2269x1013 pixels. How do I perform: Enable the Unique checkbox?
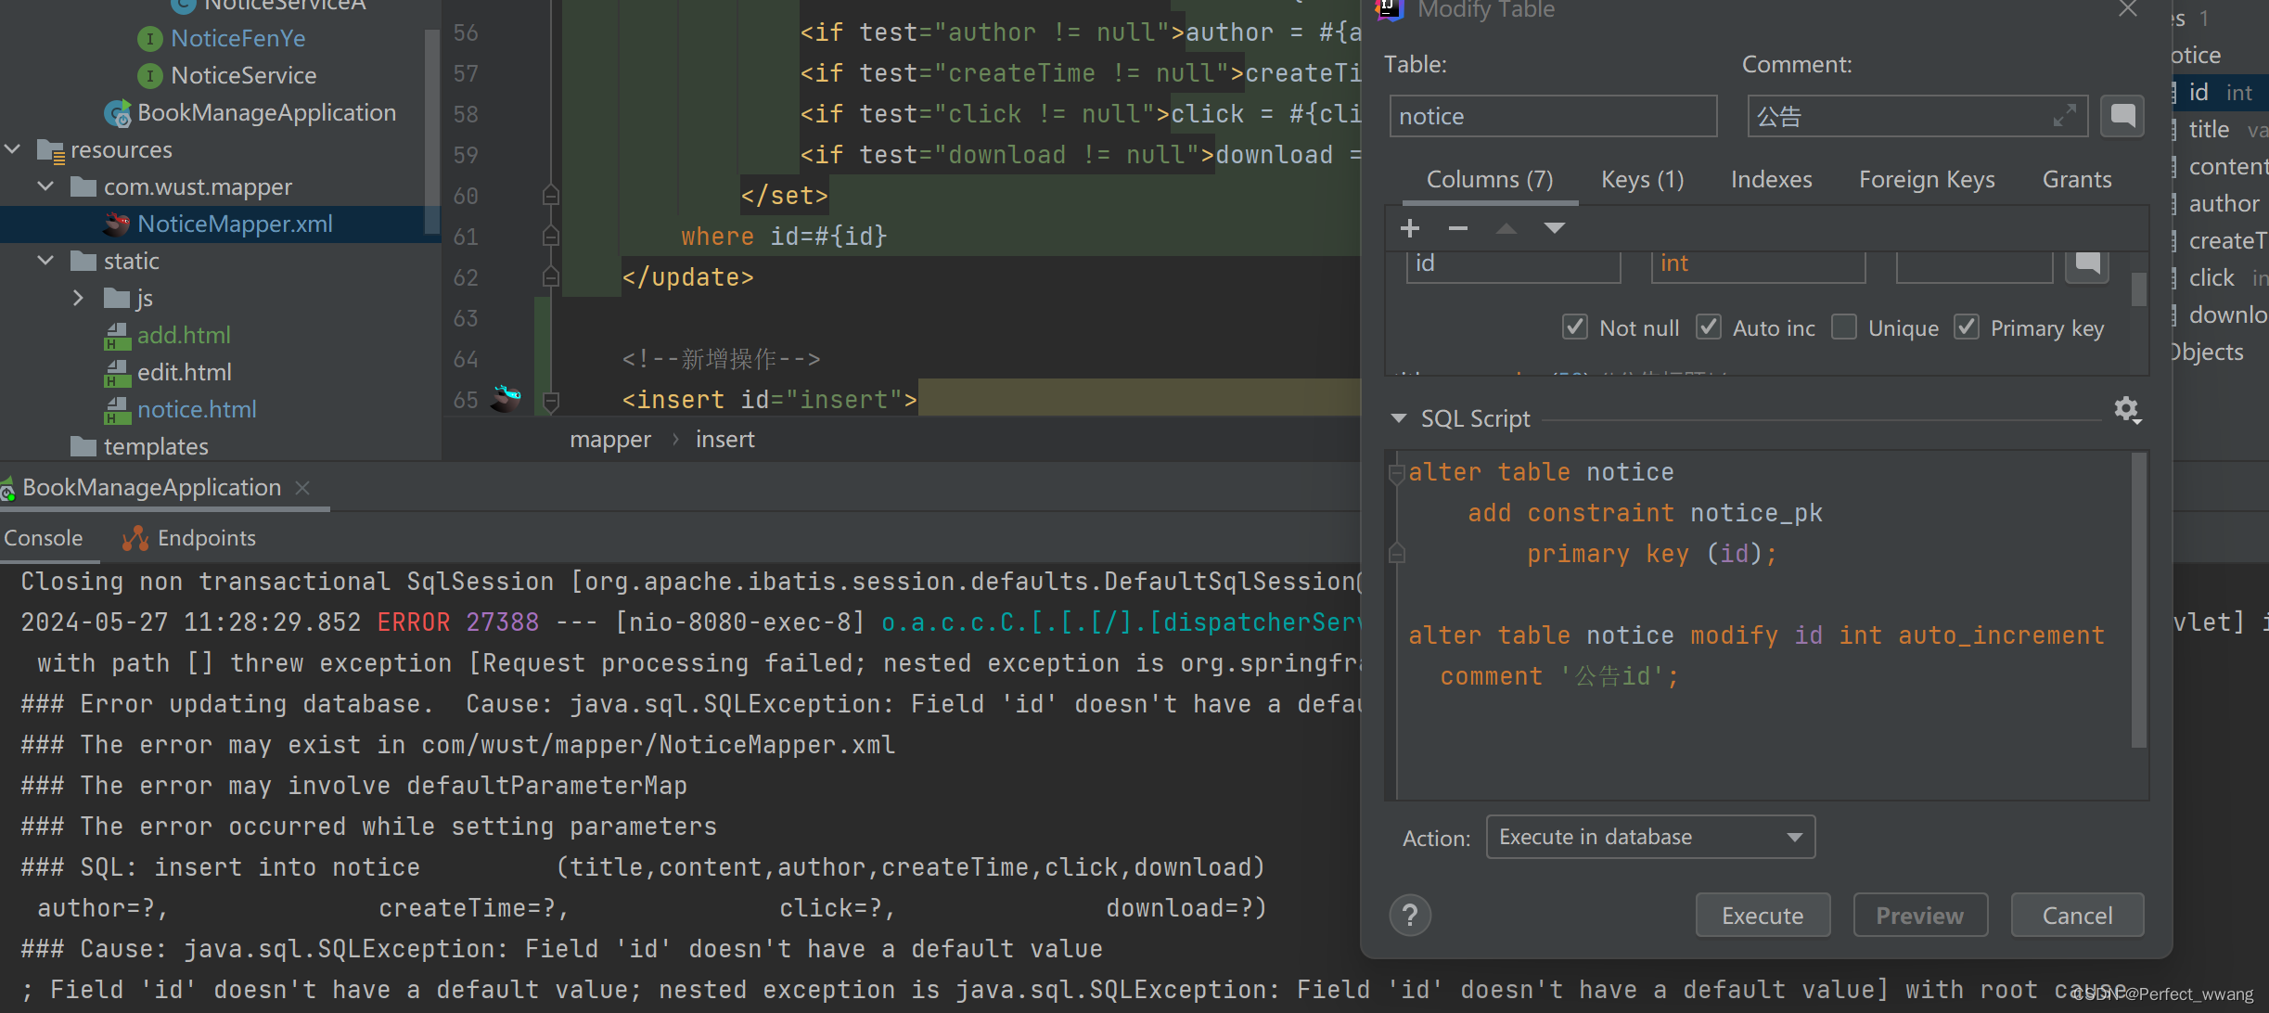(1844, 327)
